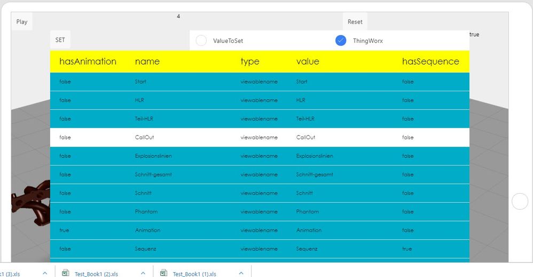Viewport: 533px width, 277px height.
Task: Click the true hasSequence cell for Sequenz
Action: (x=406, y=249)
